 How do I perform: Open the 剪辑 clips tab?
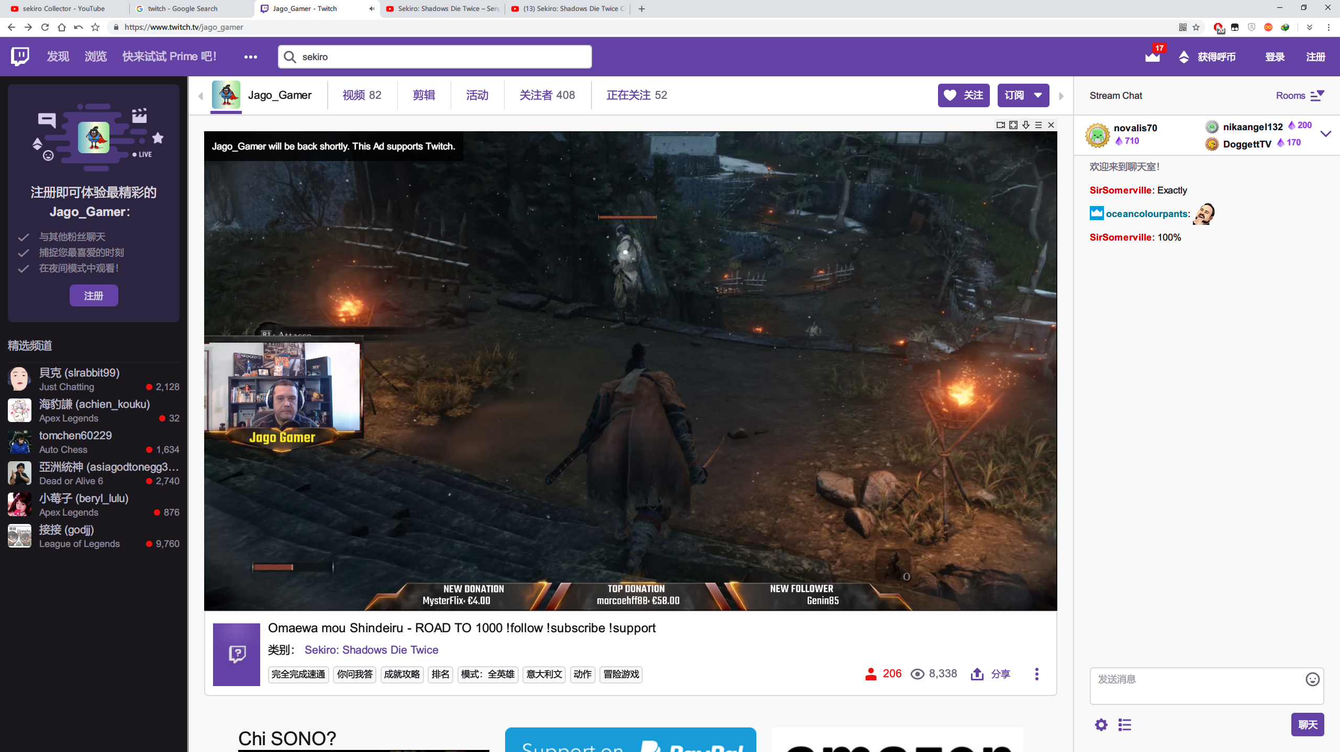[x=423, y=95]
